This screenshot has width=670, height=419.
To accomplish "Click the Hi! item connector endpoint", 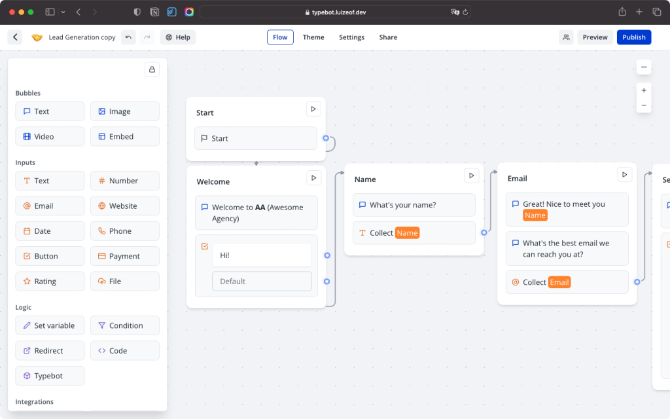I will coord(327,255).
